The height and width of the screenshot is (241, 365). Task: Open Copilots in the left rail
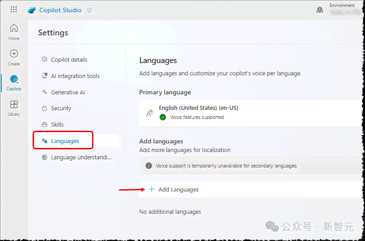coord(14,83)
